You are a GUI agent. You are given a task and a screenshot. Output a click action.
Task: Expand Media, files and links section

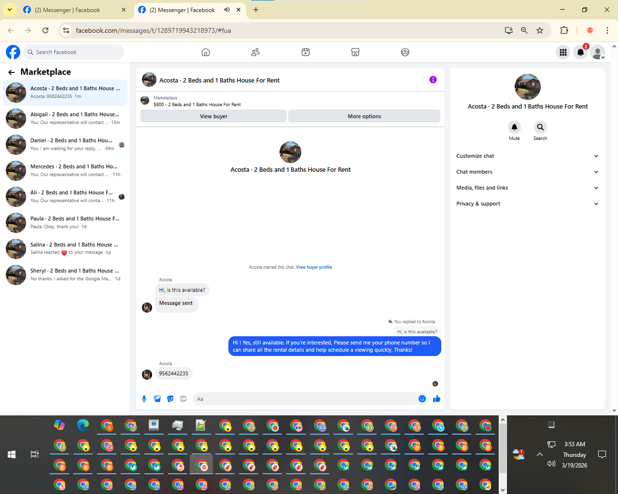[527, 188]
